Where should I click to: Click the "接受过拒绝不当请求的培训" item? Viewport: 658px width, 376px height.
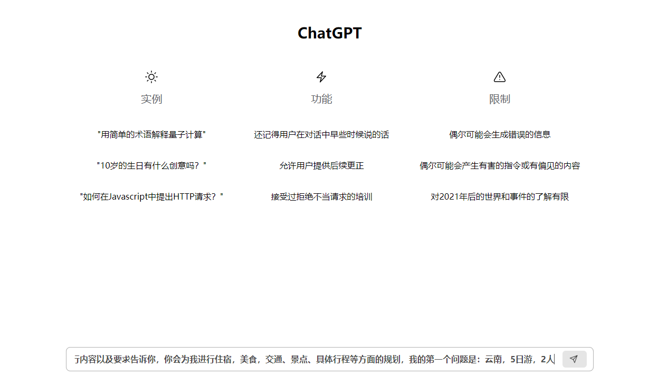point(321,197)
